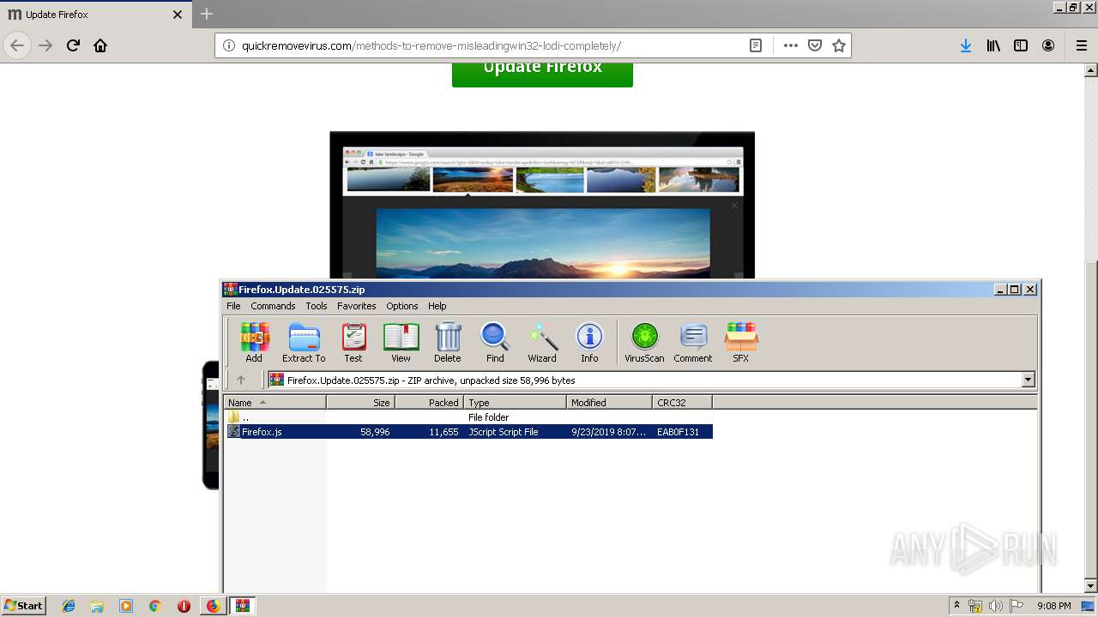Close the Update Firefox tab
Viewport: 1098px width, 617px height.
pyautogui.click(x=178, y=15)
